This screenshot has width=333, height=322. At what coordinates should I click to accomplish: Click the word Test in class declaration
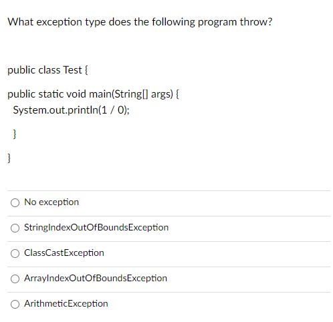72,70
